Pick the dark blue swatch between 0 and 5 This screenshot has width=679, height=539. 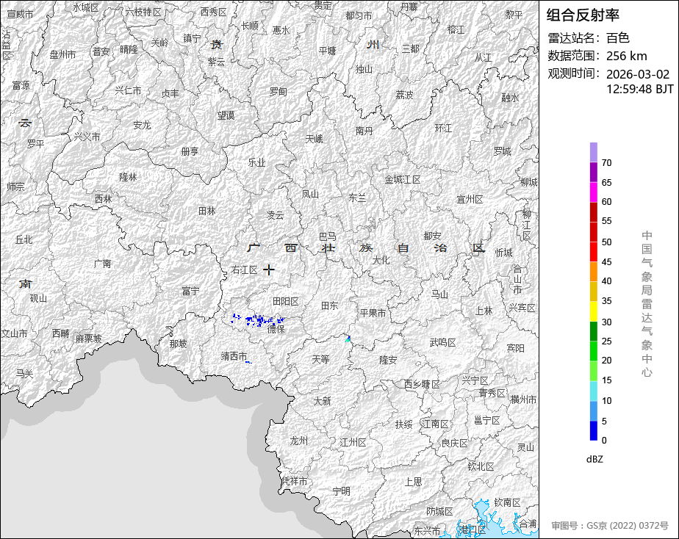click(x=593, y=431)
